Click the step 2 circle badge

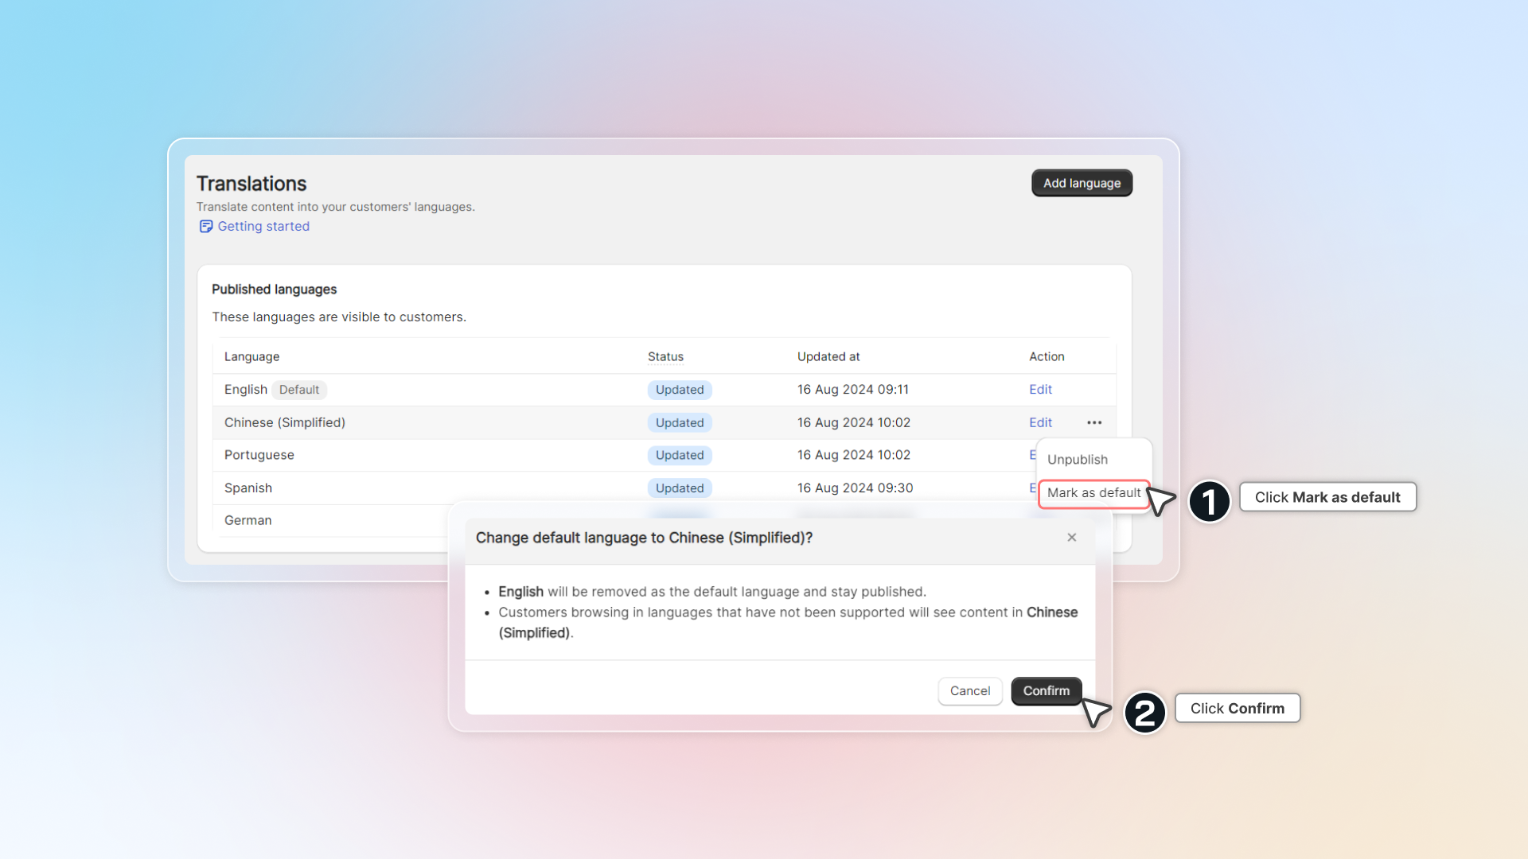tap(1144, 713)
